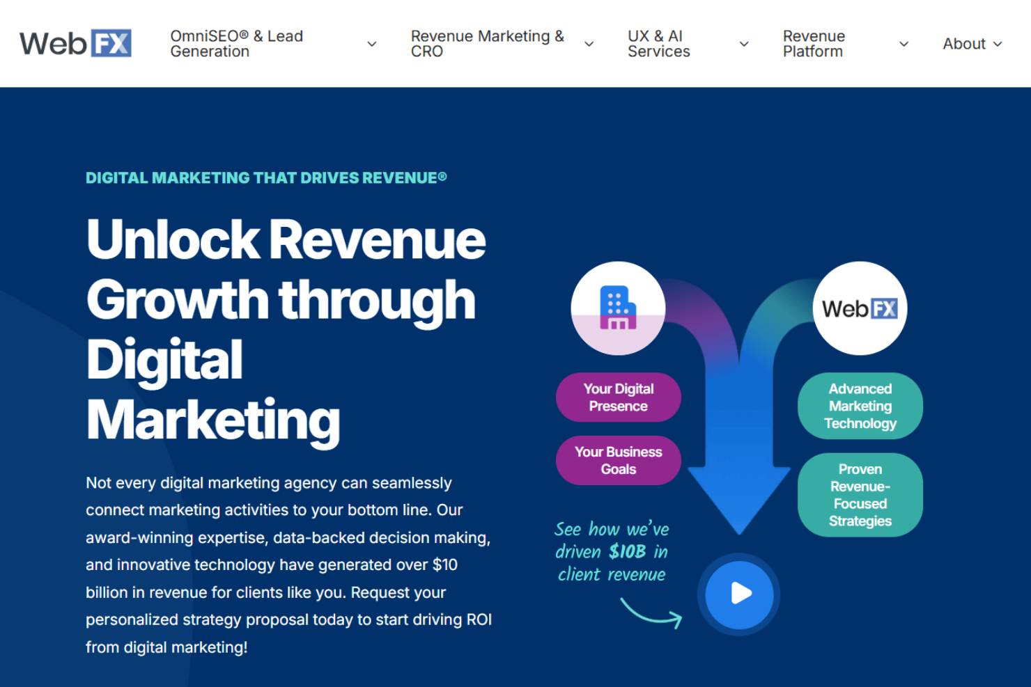Click the paragraph starting 'Not every digital'

click(x=289, y=564)
